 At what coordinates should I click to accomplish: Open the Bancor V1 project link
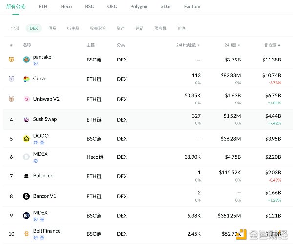pos(44,196)
